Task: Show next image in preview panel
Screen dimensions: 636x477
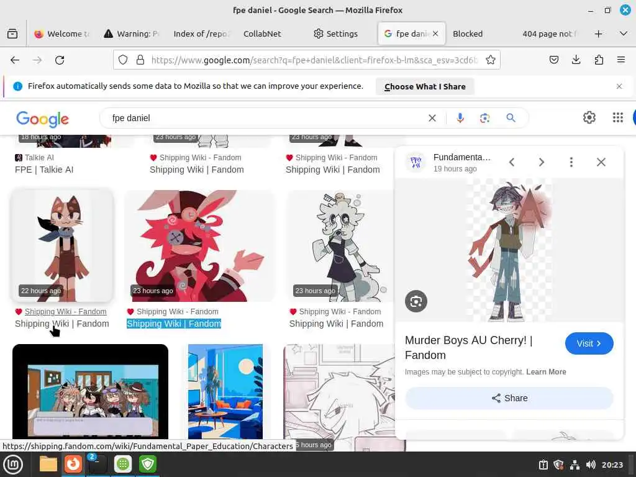Action: [x=542, y=162]
